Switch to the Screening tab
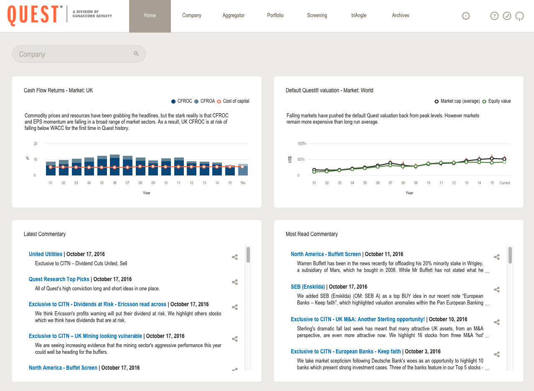This screenshot has height=391, width=534. click(317, 15)
